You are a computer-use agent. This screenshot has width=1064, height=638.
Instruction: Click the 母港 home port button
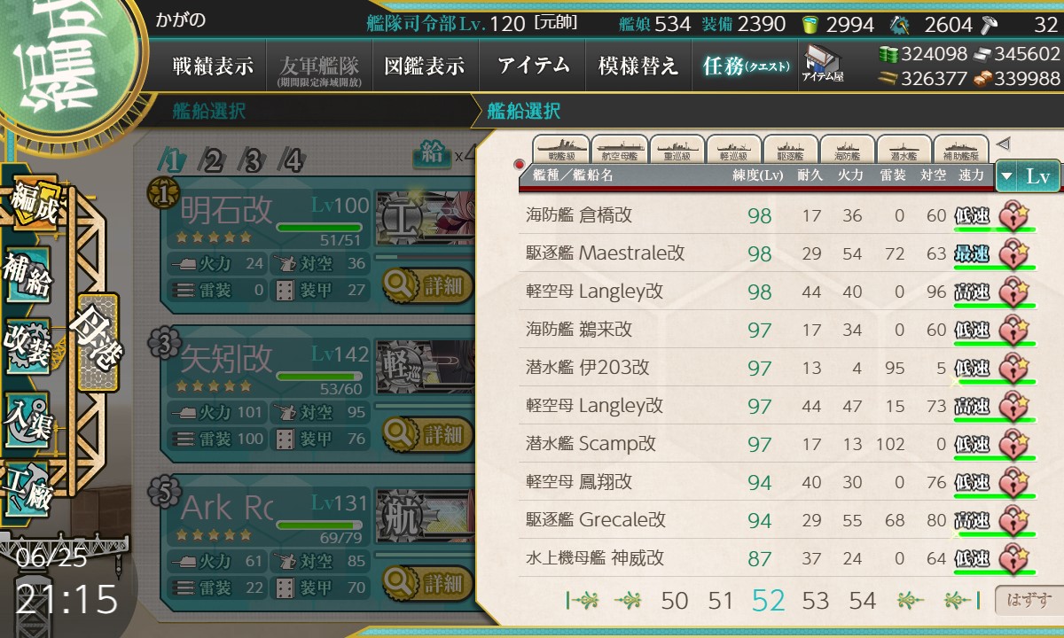tap(97, 342)
